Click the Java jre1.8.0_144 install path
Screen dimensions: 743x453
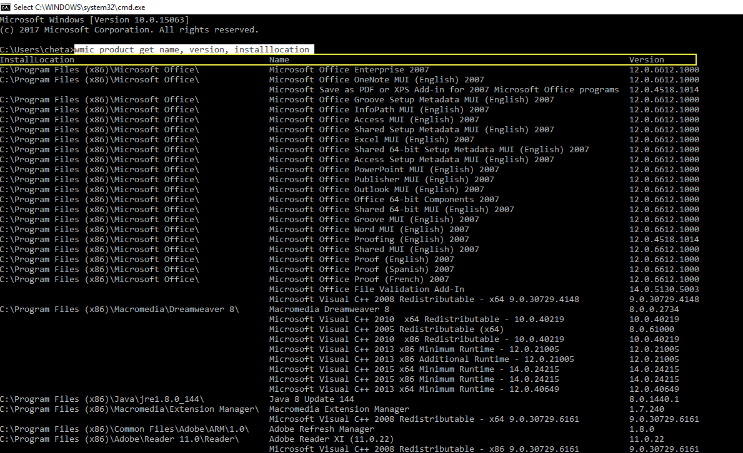coord(102,398)
